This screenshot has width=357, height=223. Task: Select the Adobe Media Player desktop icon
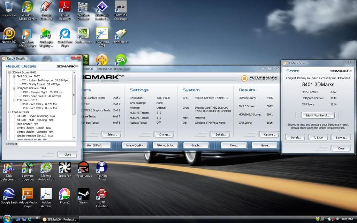pyautogui.click(x=28, y=198)
